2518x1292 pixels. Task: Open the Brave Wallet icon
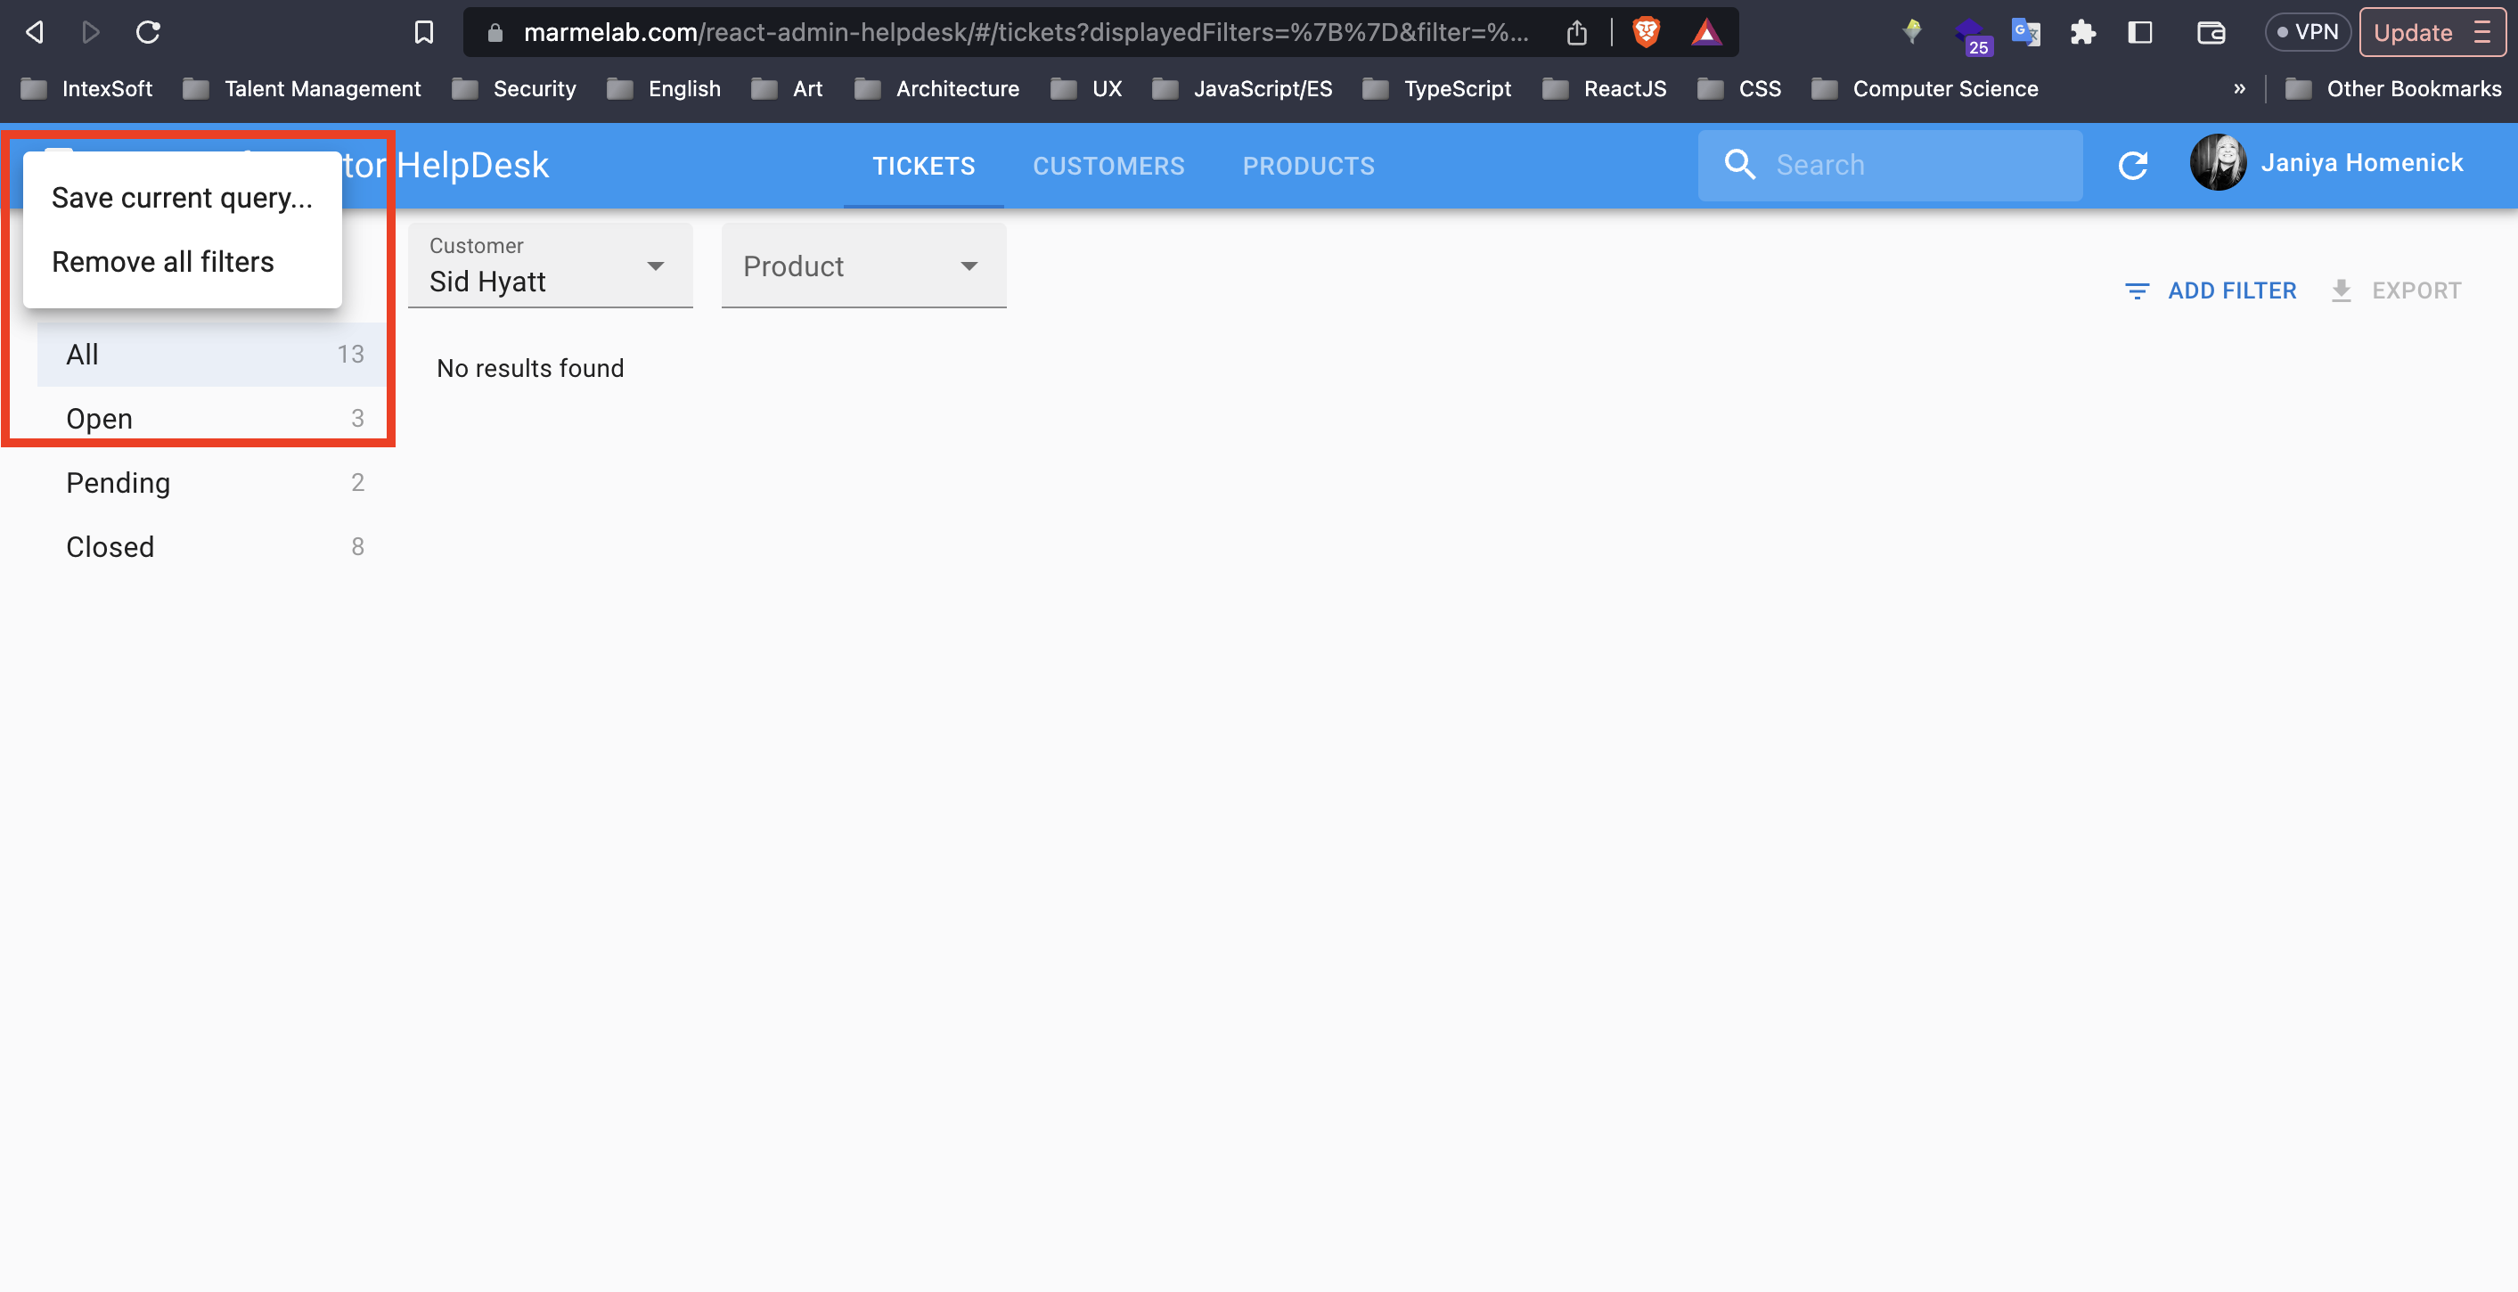click(2210, 31)
